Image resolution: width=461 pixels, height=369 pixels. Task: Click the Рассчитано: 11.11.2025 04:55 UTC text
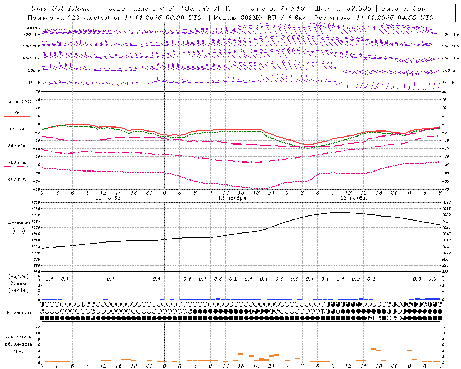[374, 18]
